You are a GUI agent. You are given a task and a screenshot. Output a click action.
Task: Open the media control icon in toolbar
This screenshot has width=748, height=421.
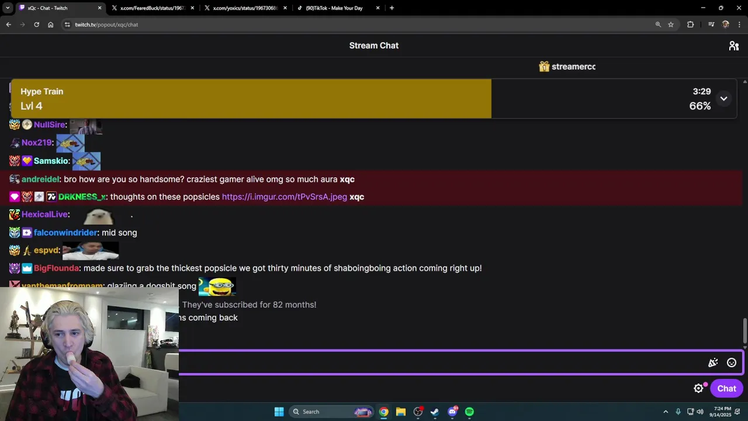[711, 25]
